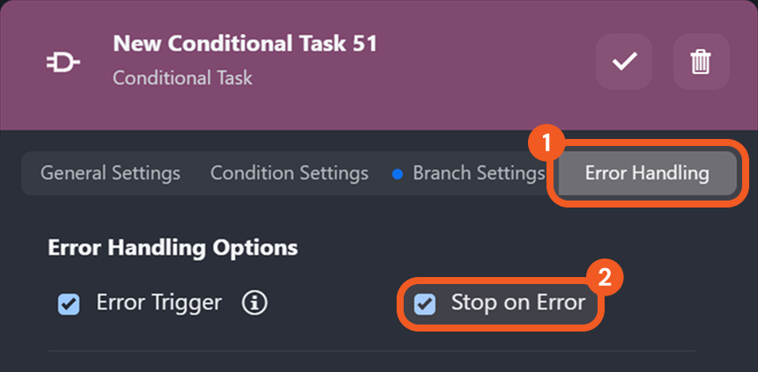Image resolution: width=758 pixels, height=372 pixels.
Task: Click the Conditional Task subtitle text
Action: click(x=182, y=78)
